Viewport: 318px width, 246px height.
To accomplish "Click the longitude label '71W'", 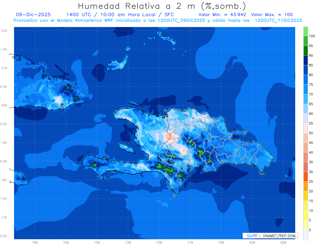I will 190,242.
